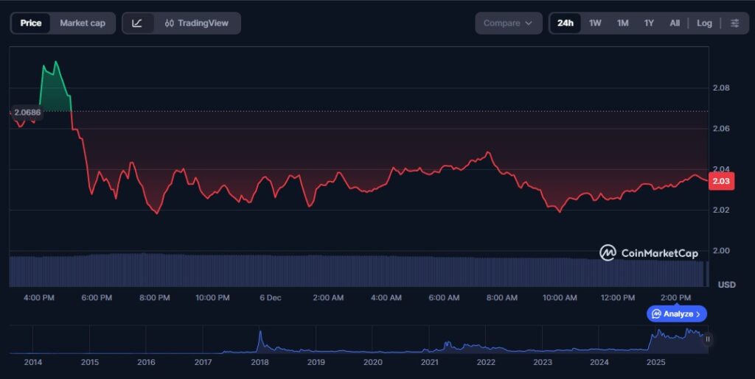755x379 pixels.
Task: Select the Market cap tab
Action: coord(83,23)
